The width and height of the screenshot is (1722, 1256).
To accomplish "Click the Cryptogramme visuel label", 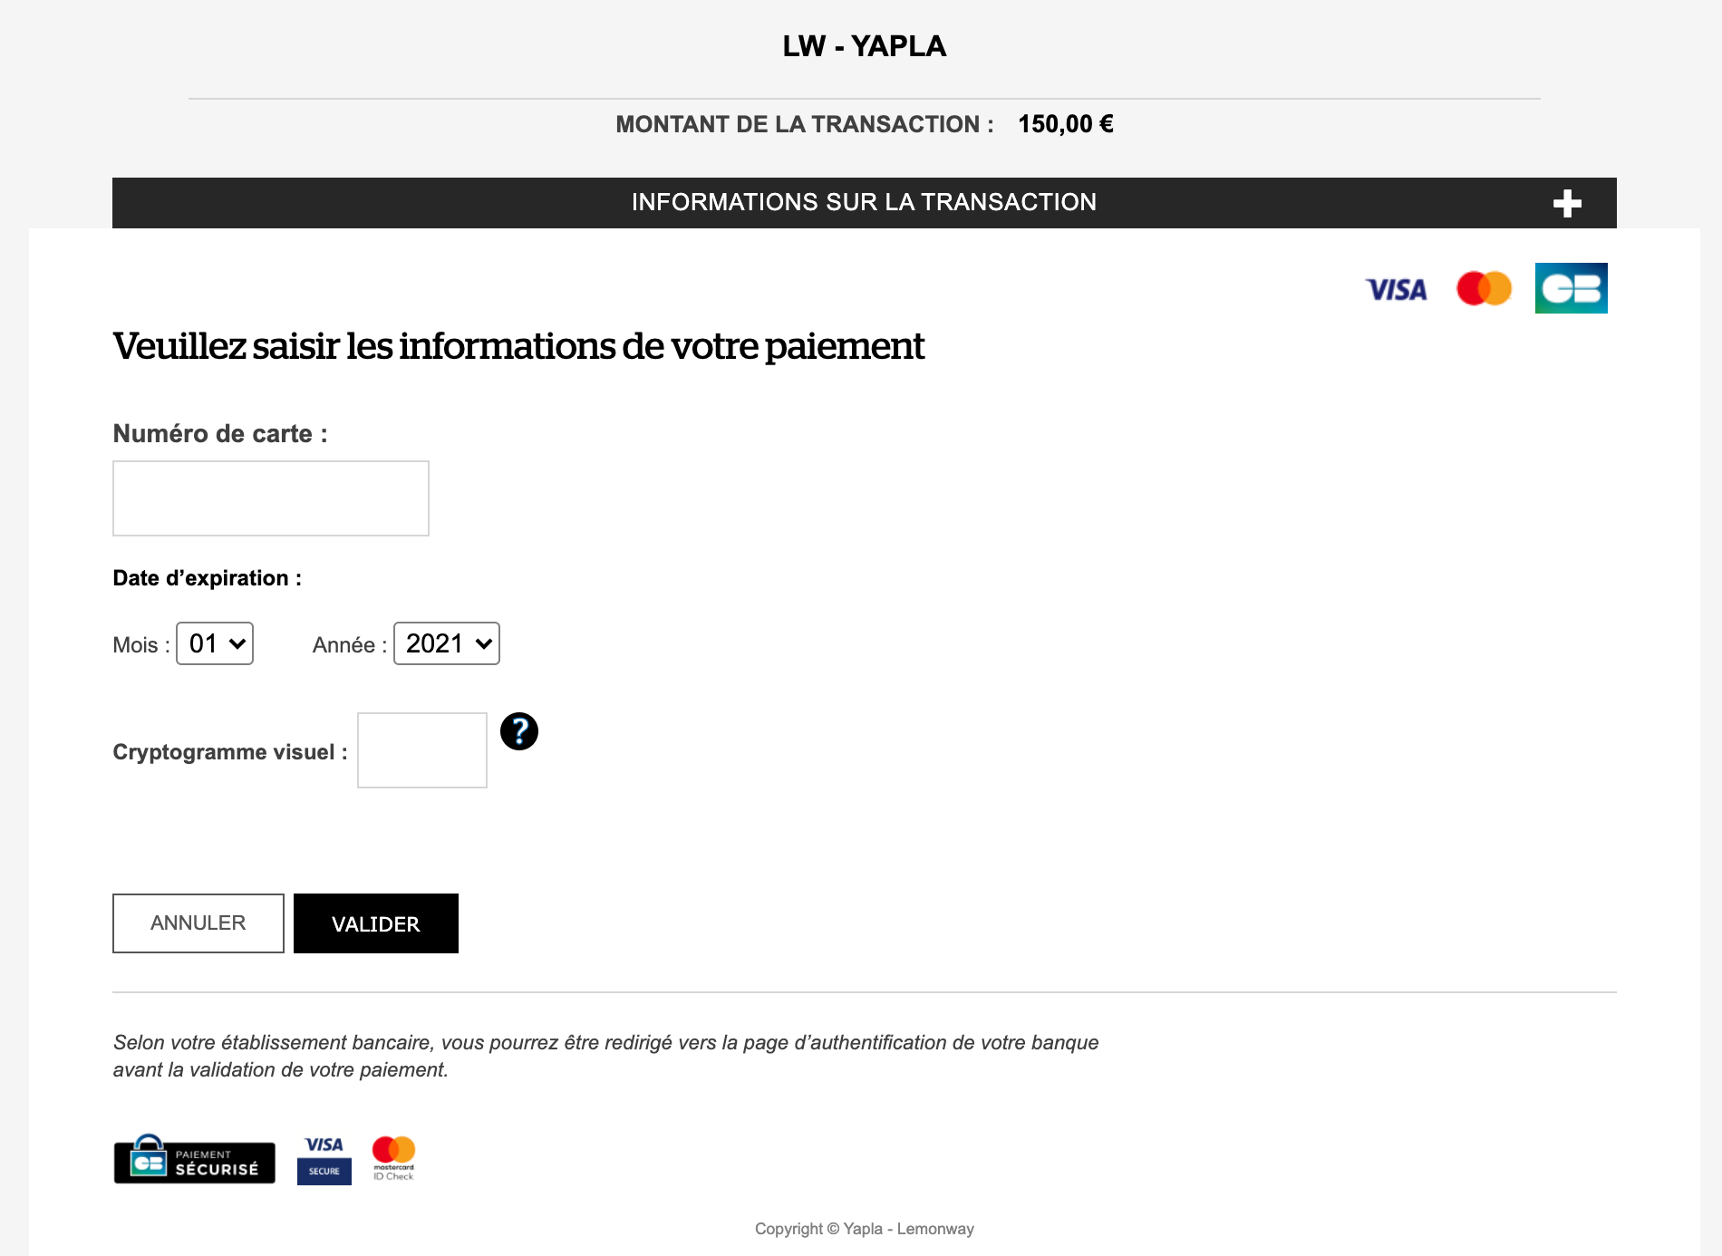I will point(230,752).
